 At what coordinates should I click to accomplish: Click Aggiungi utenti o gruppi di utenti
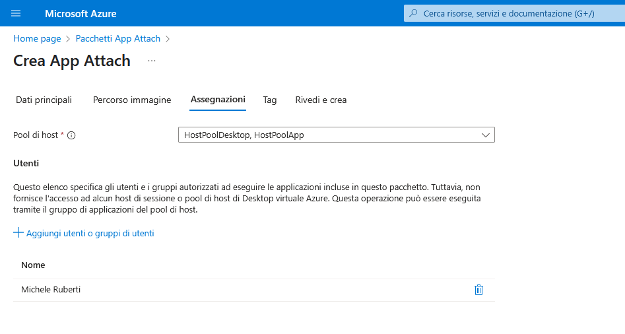click(90, 234)
